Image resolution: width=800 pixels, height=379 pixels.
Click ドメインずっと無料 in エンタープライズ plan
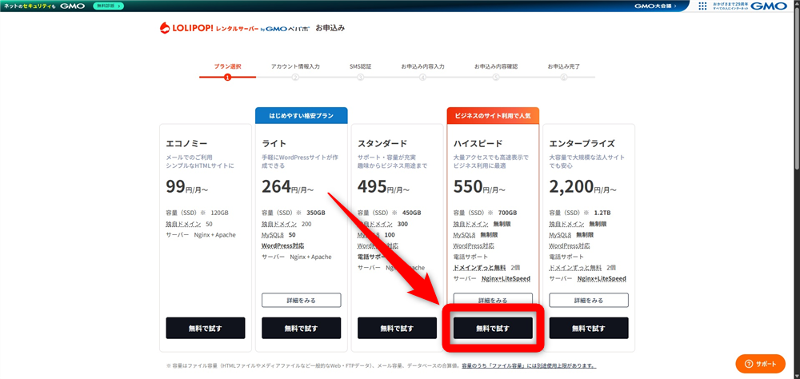tap(575, 268)
